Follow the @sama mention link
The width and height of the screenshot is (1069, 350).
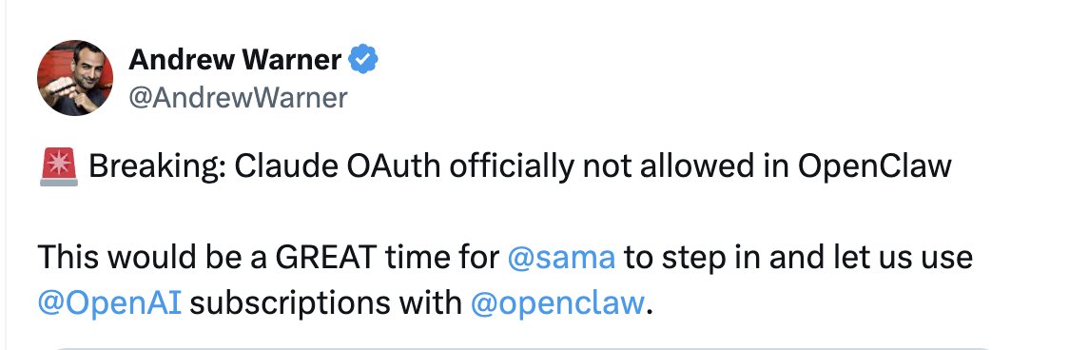[561, 257]
